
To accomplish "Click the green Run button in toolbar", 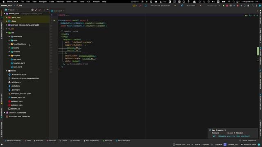I will pos(223,6).
